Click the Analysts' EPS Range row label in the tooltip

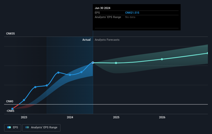[108, 17]
